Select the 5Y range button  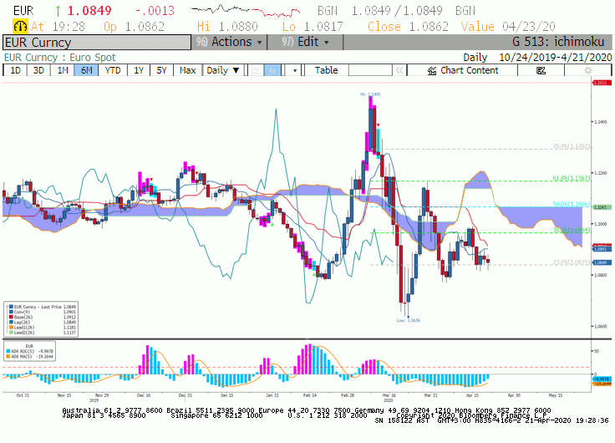pos(161,70)
